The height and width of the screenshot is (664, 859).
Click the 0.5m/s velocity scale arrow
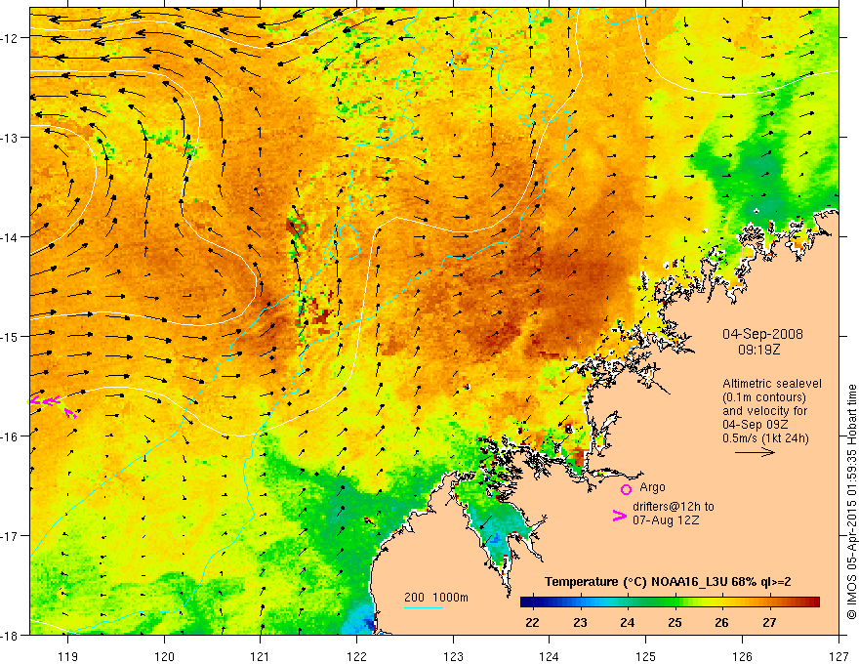[755, 452]
